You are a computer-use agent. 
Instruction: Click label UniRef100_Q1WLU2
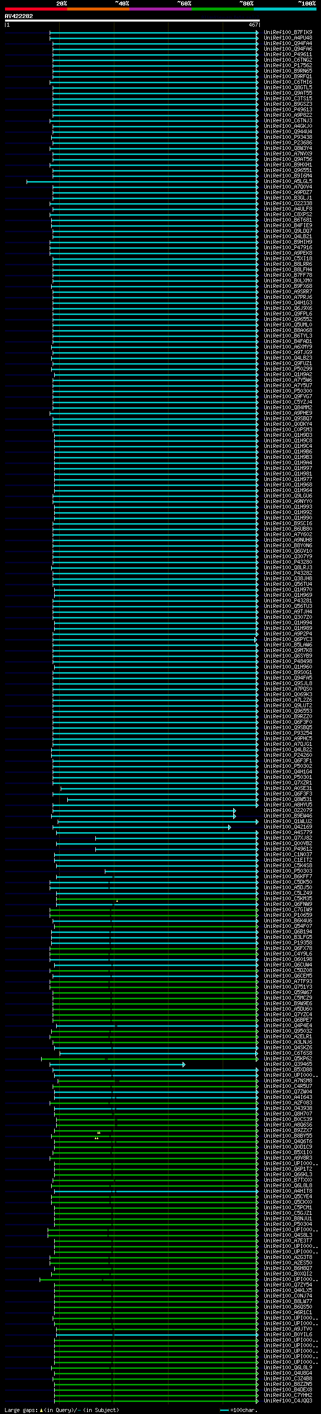pyautogui.click(x=288, y=821)
